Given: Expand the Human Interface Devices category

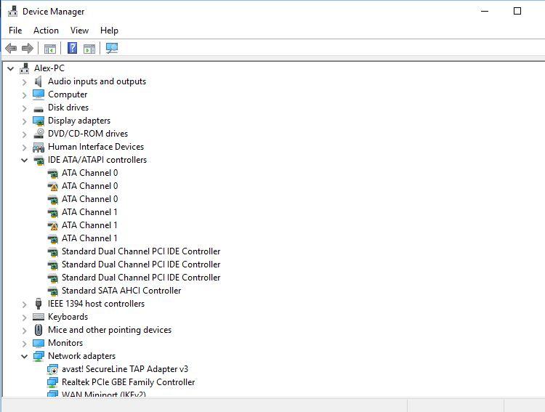Looking at the screenshot, I should pos(24,148).
